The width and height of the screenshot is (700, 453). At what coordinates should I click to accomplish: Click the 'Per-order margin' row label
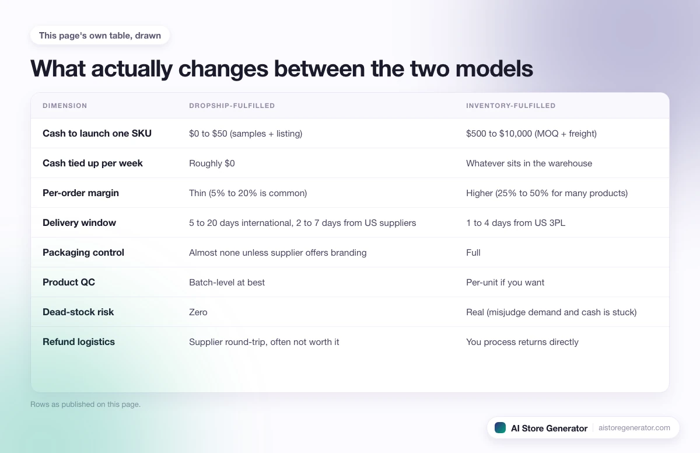click(80, 193)
